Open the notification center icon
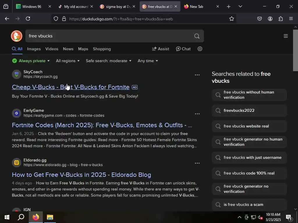 [289, 218]
